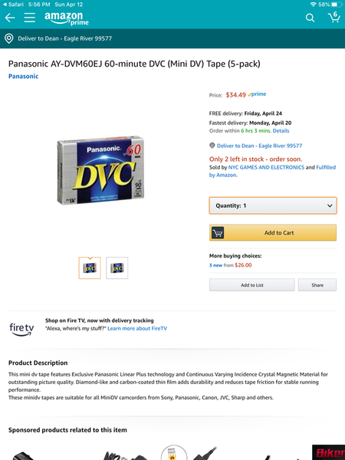Expand the Quantity dropdown
The height and width of the screenshot is (460, 345).
[273, 205]
